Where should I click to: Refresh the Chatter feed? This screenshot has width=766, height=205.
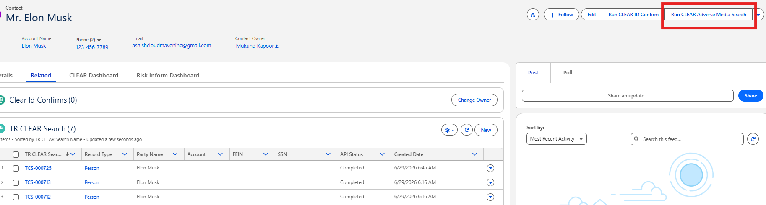coord(753,139)
